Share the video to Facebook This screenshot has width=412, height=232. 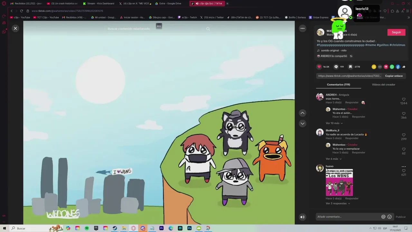[398, 67]
